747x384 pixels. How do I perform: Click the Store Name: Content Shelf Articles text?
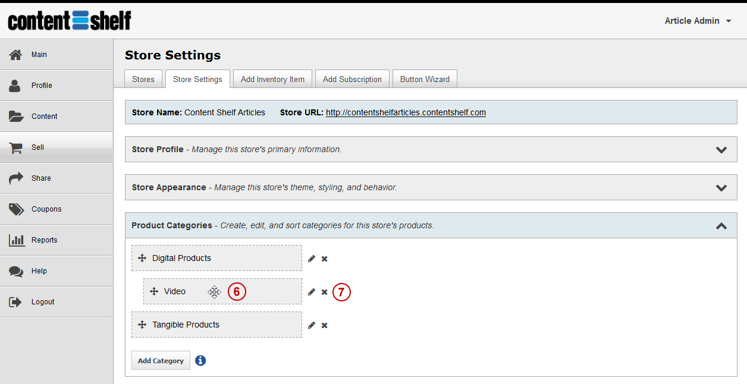(x=199, y=112)
